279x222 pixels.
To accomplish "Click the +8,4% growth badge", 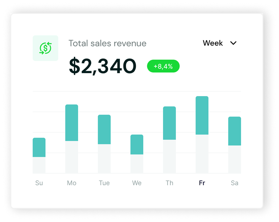I will click(x=163, y=66).
